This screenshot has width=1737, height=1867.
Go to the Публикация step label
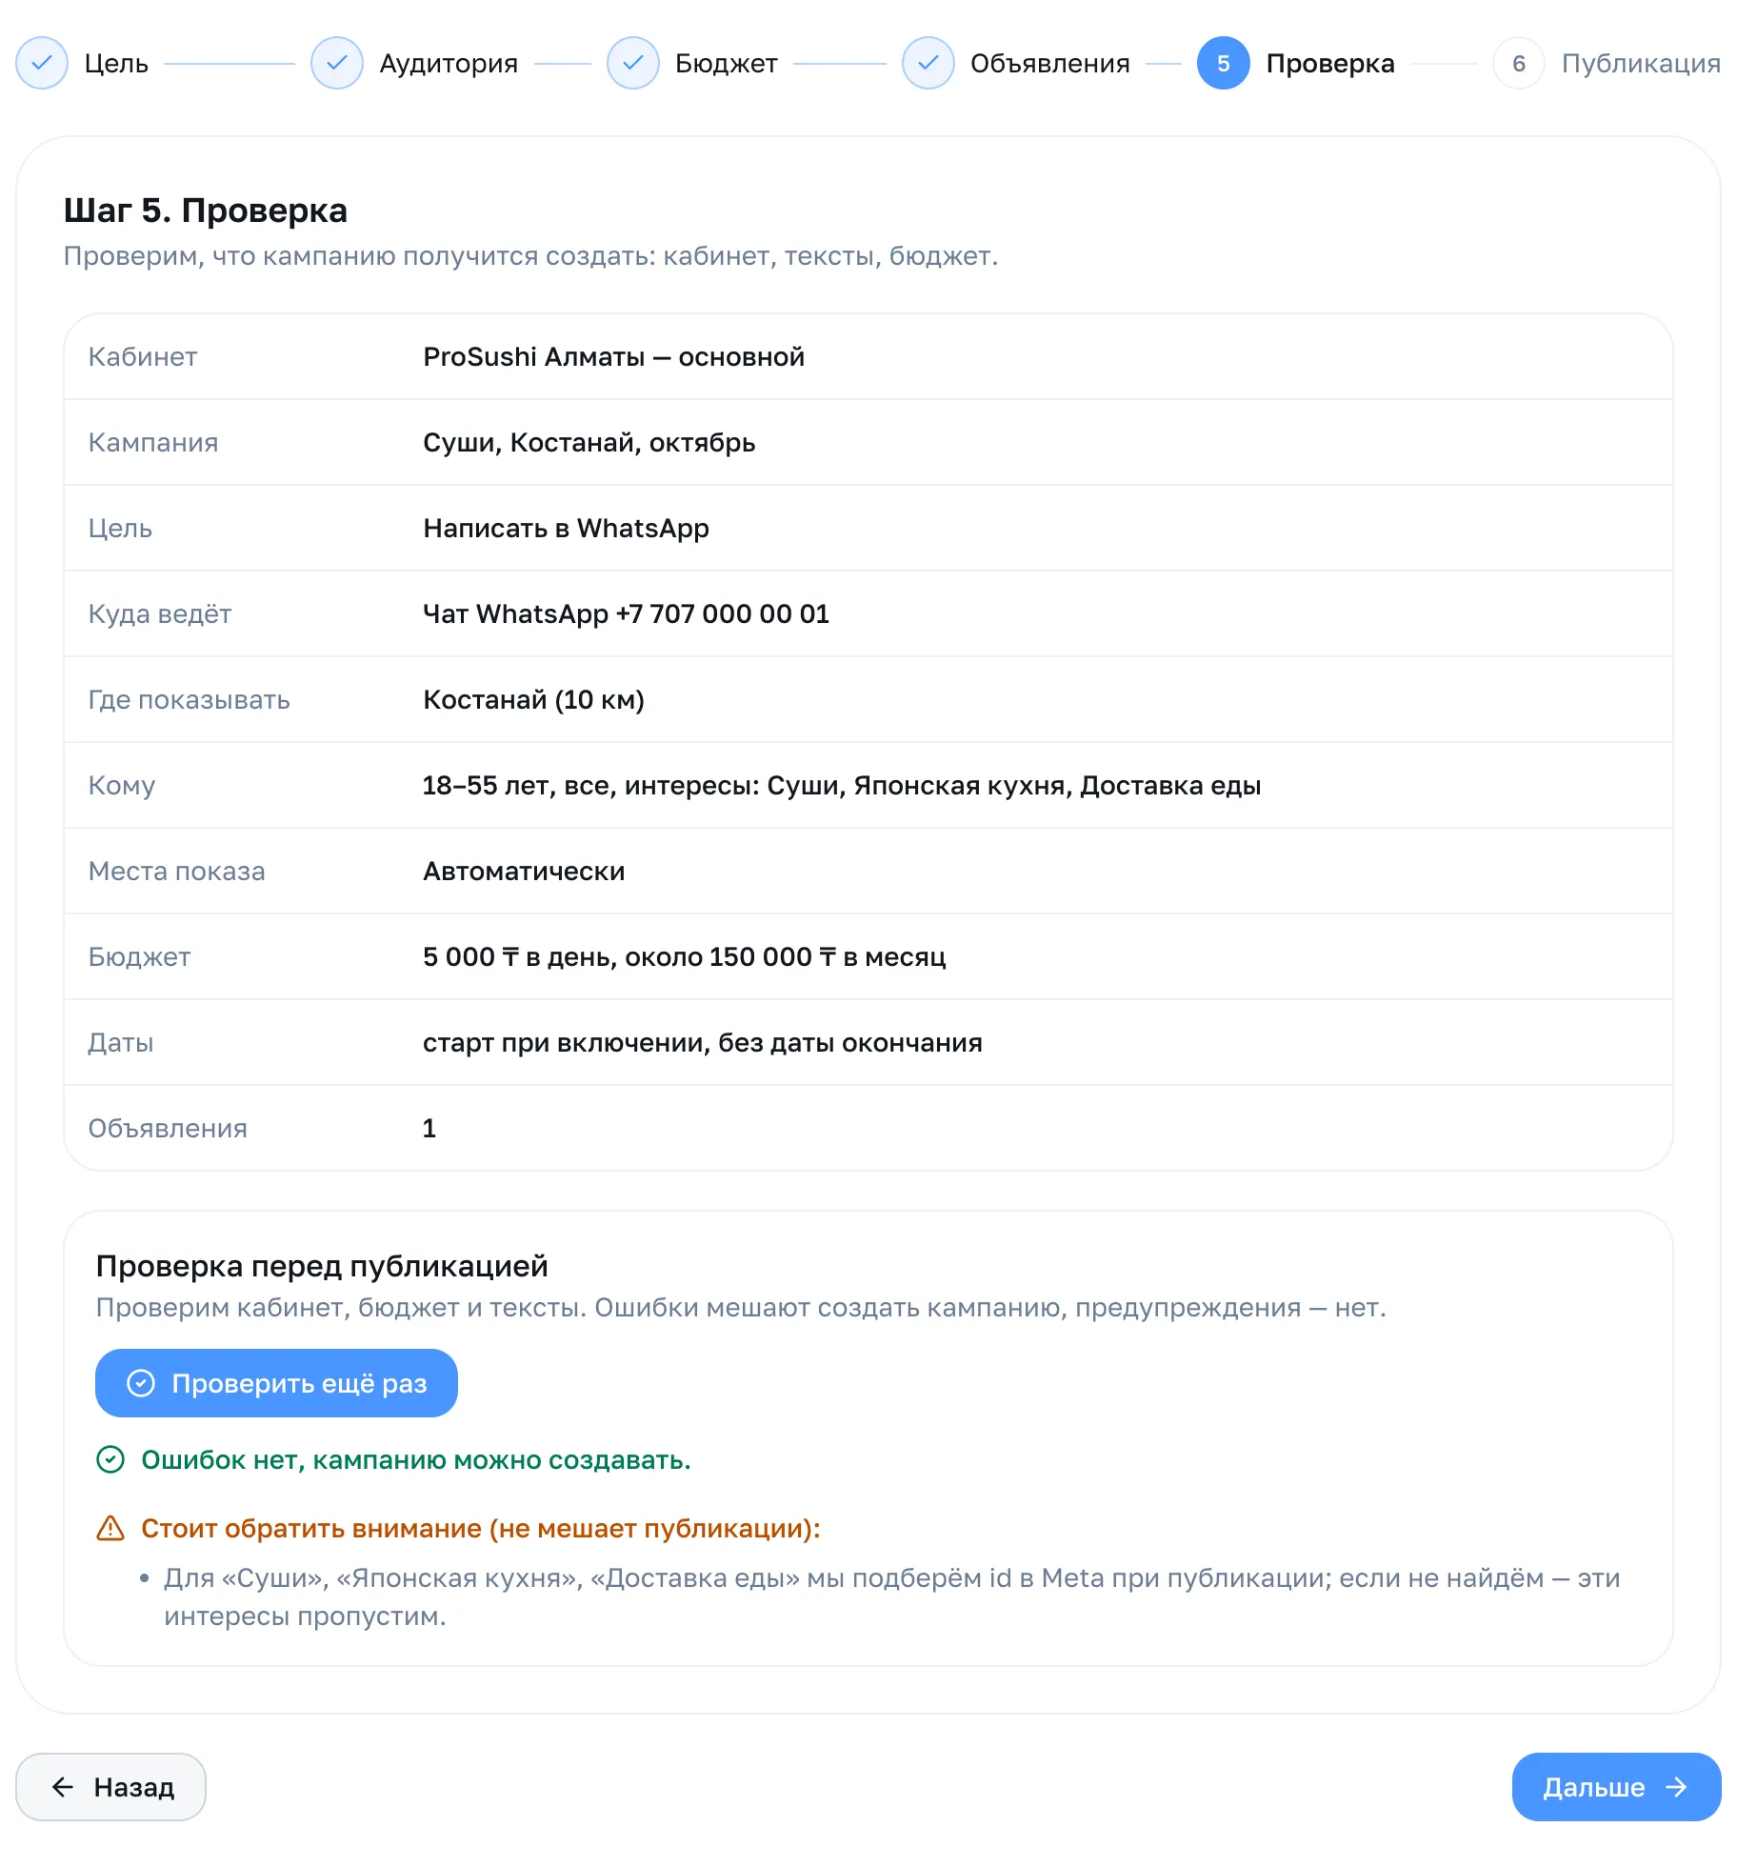pyautogui.click(x=1641, y=63)
